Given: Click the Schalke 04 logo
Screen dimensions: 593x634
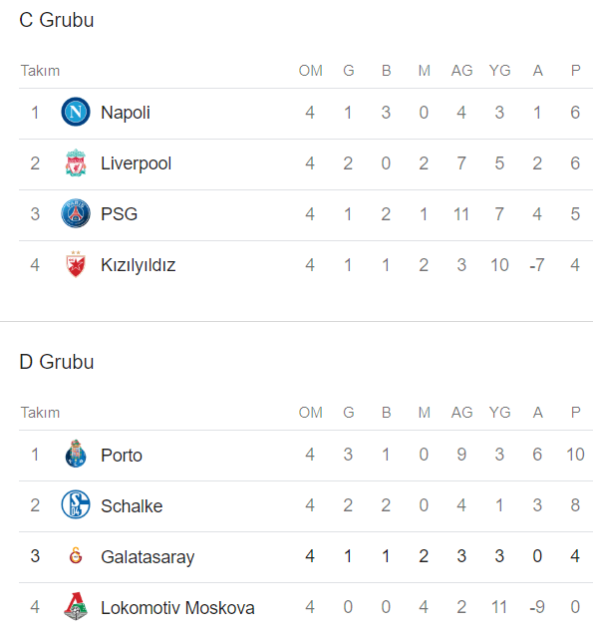Looking at the screenshot, I should tap(76, 504).
